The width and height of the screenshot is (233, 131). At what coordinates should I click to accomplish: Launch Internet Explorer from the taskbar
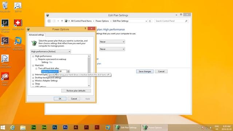[x=12, y=127]
